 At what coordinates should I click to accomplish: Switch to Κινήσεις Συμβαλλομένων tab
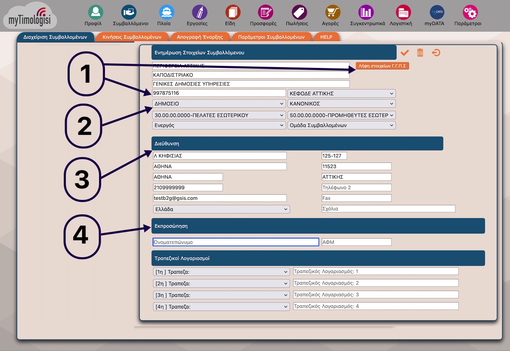[x=132, y=37]
